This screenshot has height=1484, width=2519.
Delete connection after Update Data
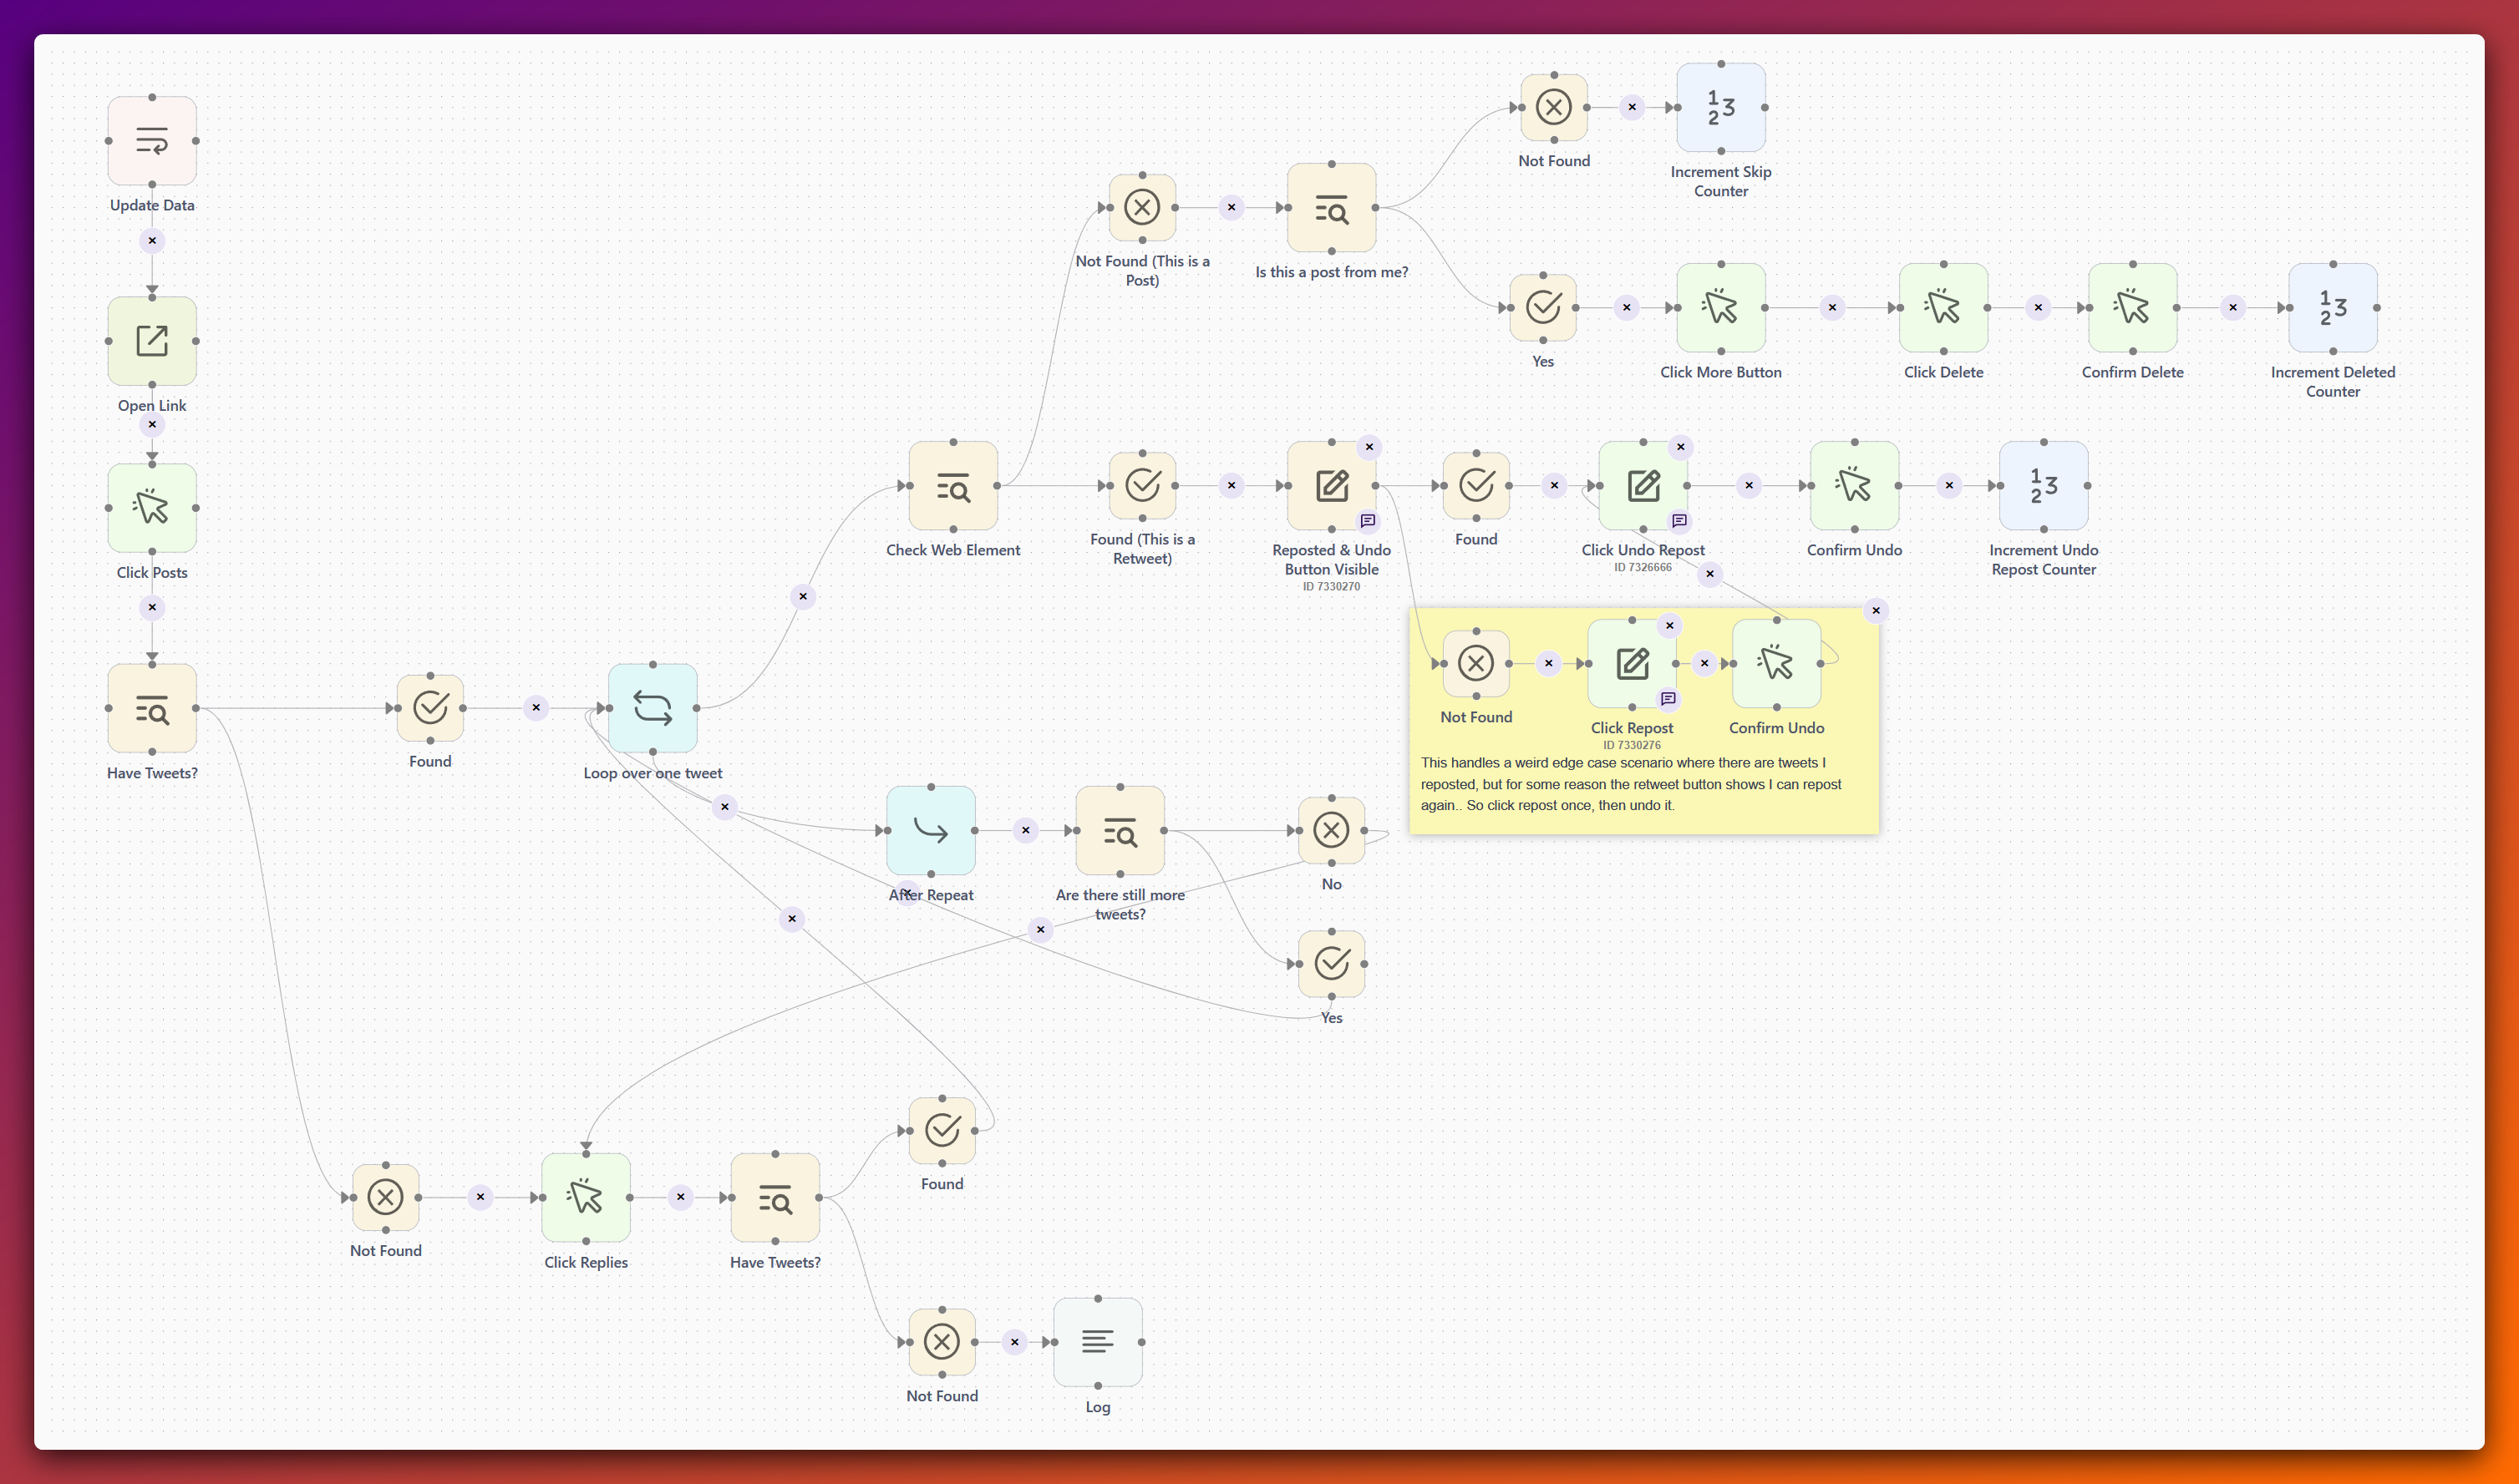click(x=152, y=240)
